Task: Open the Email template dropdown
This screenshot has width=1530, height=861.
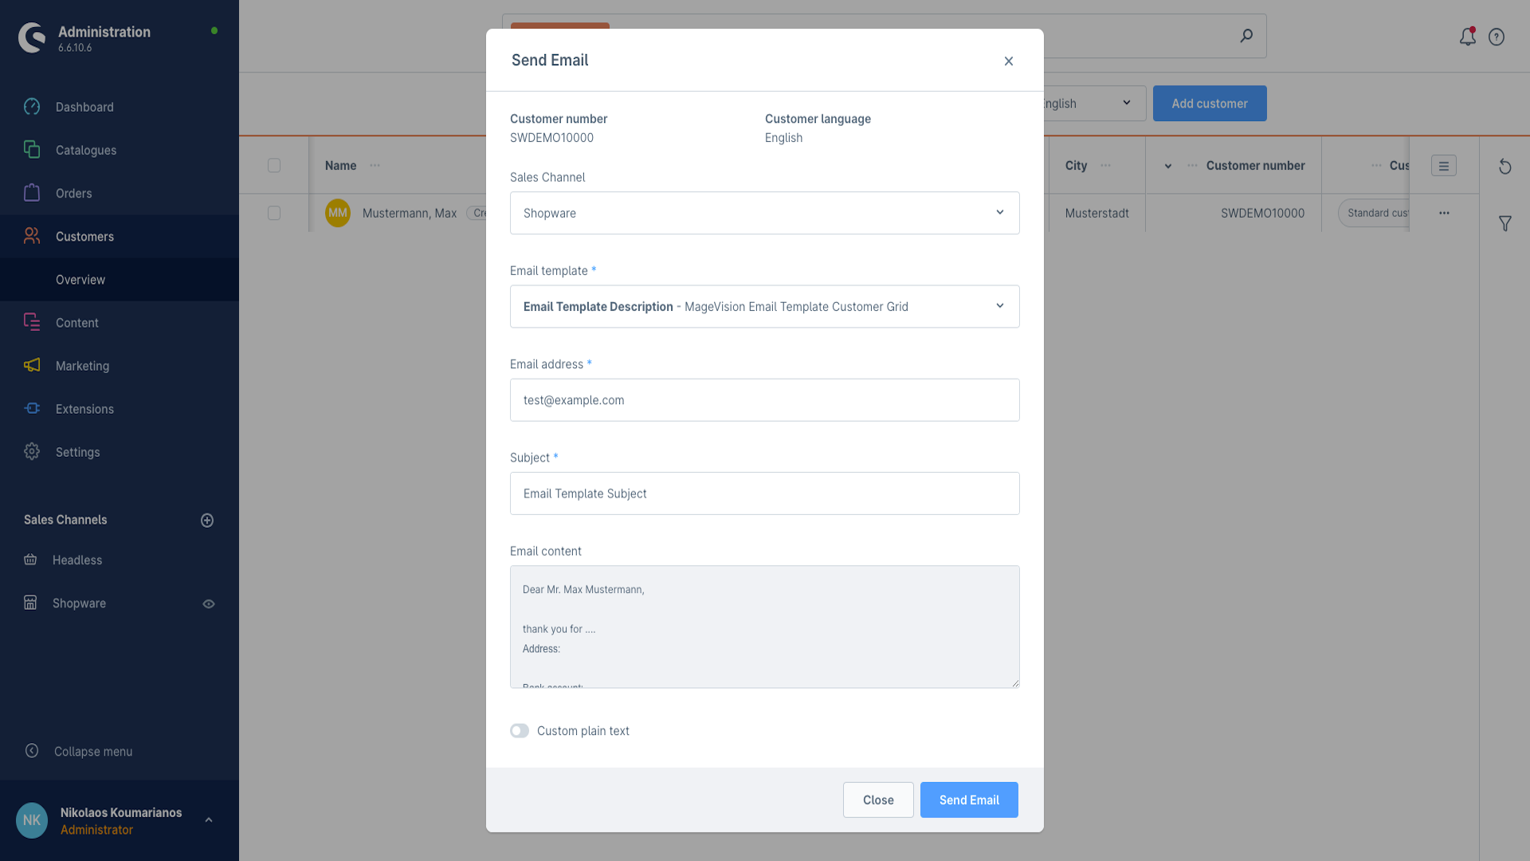Action: tap(764, 307)
